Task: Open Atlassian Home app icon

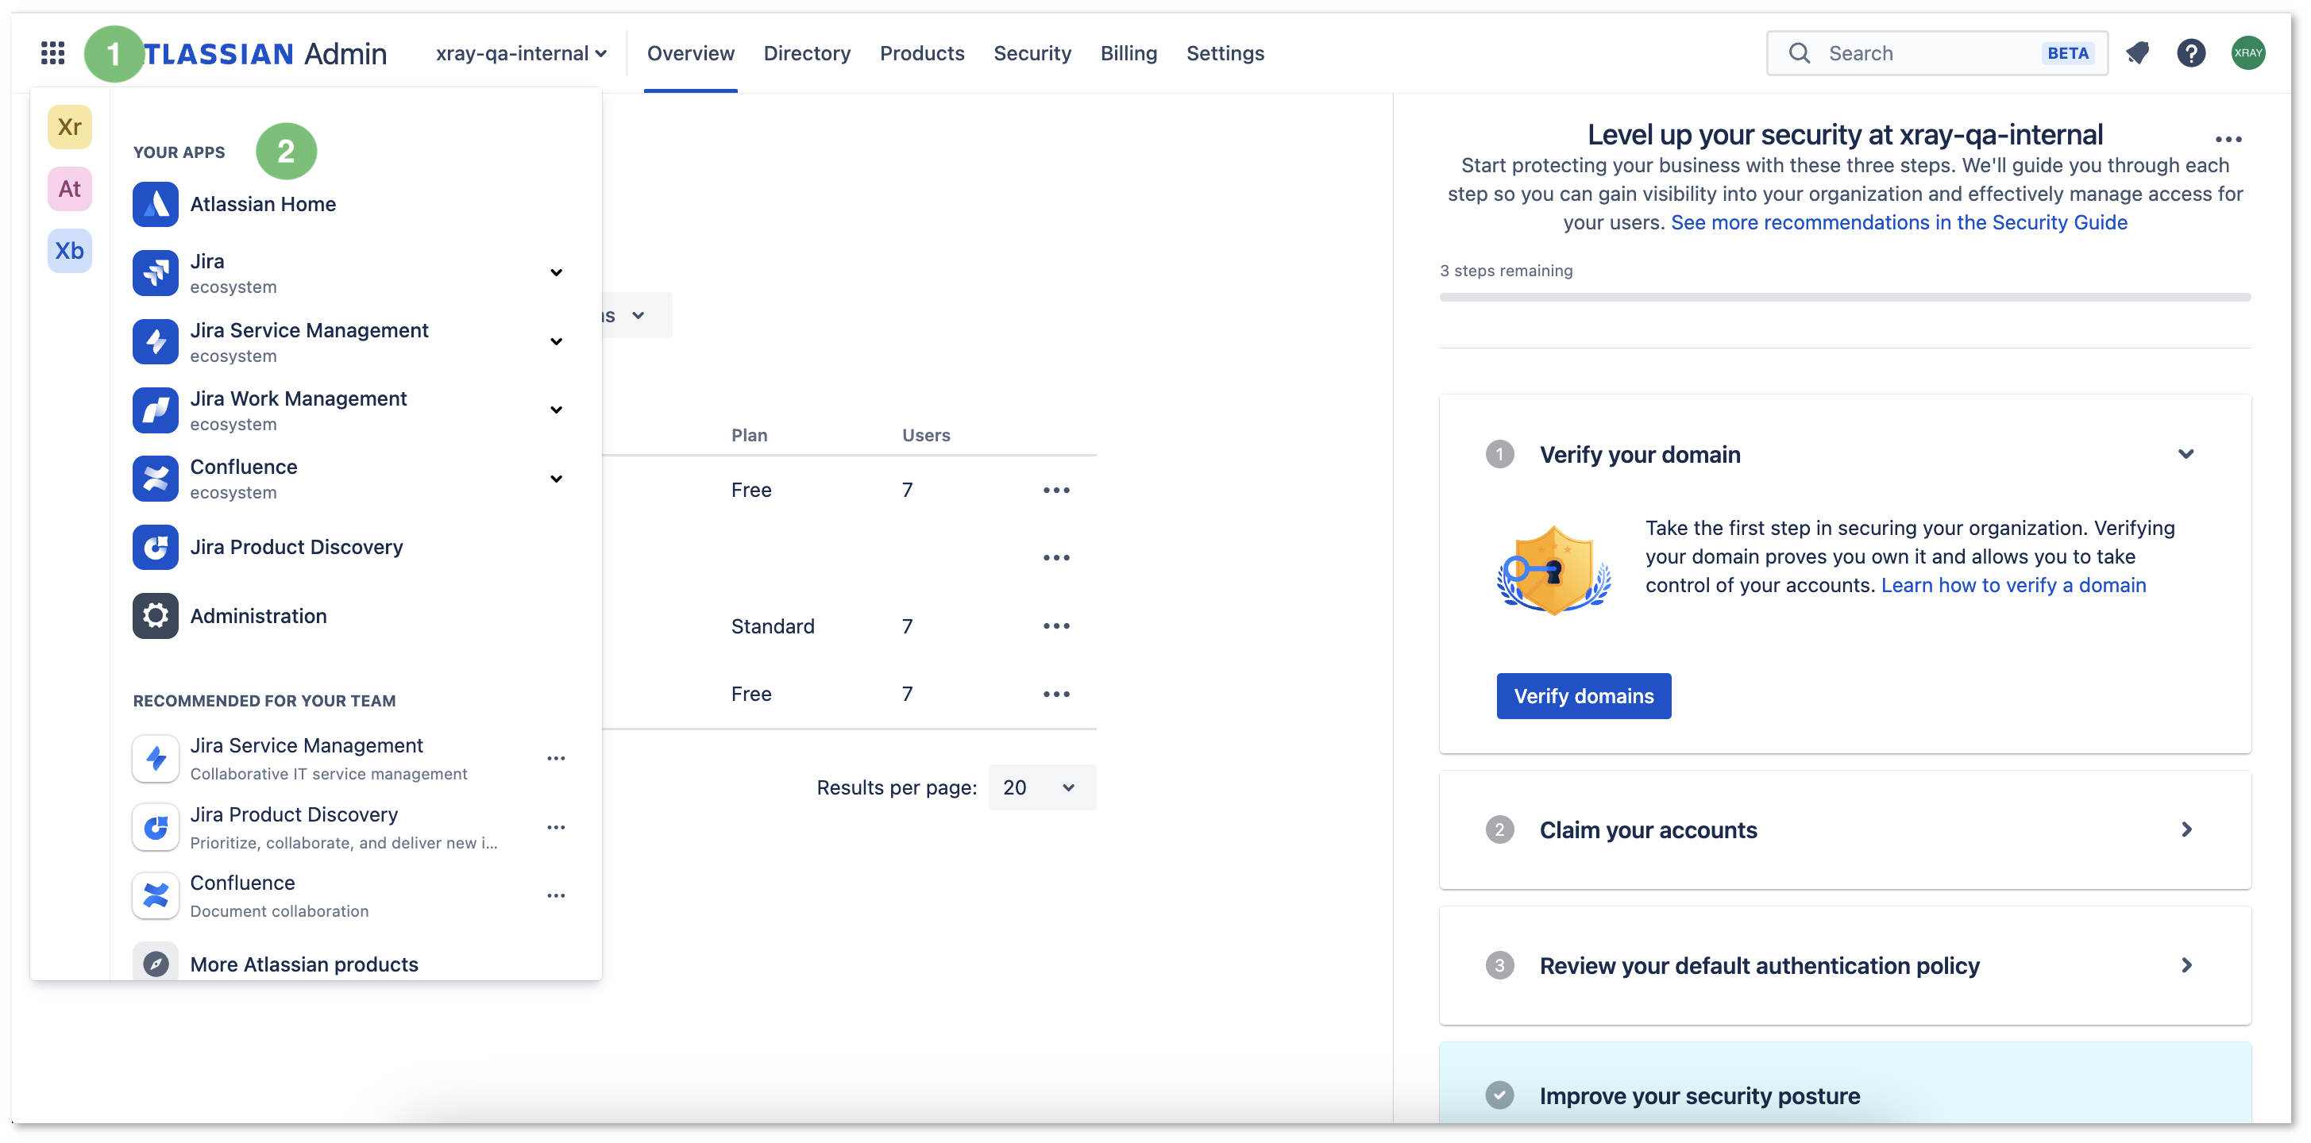Action: pos(155,205)
